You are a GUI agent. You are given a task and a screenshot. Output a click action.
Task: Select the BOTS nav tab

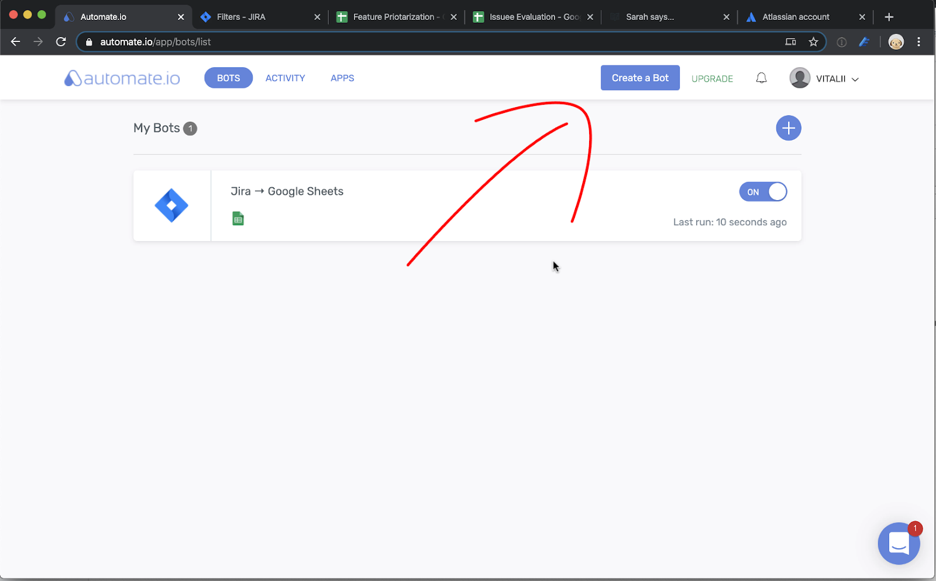click(228, 78)
